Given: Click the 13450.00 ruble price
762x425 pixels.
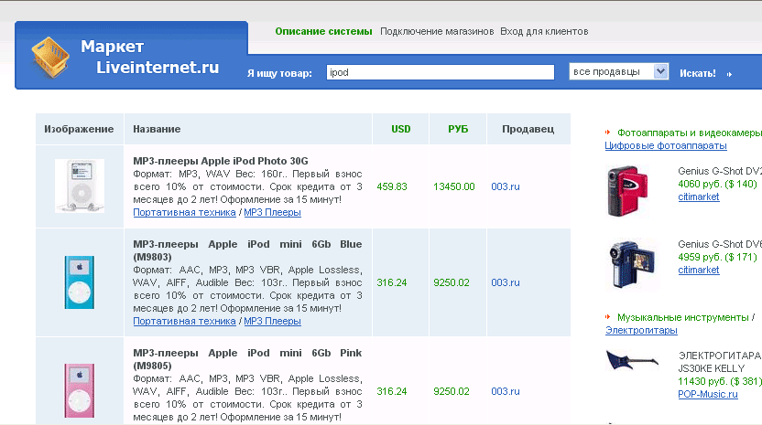Looking at the screenshot, I should [454, 186].
